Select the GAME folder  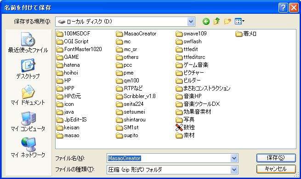click(x=68, y=57)
